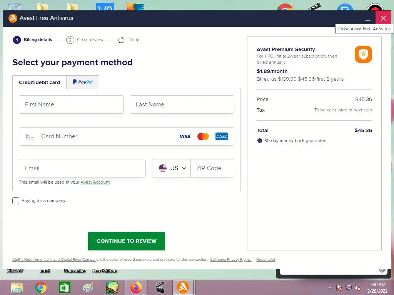Click the thumbs-up Done step icon

121,40
